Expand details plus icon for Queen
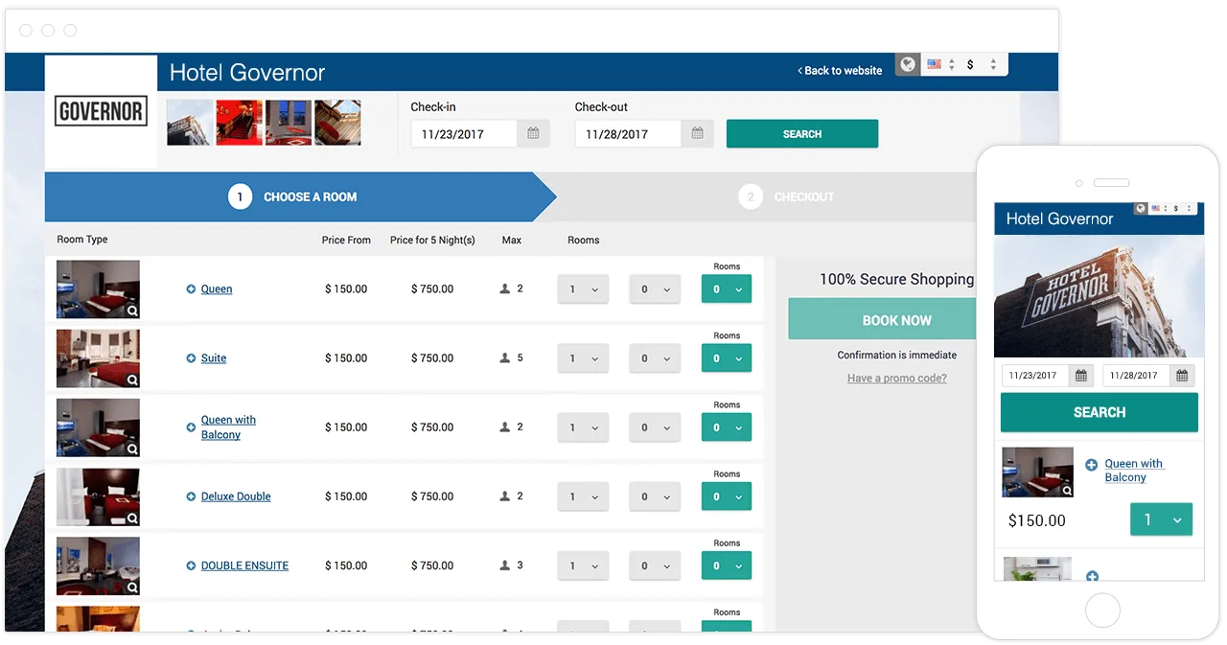 tap(191, 289)
